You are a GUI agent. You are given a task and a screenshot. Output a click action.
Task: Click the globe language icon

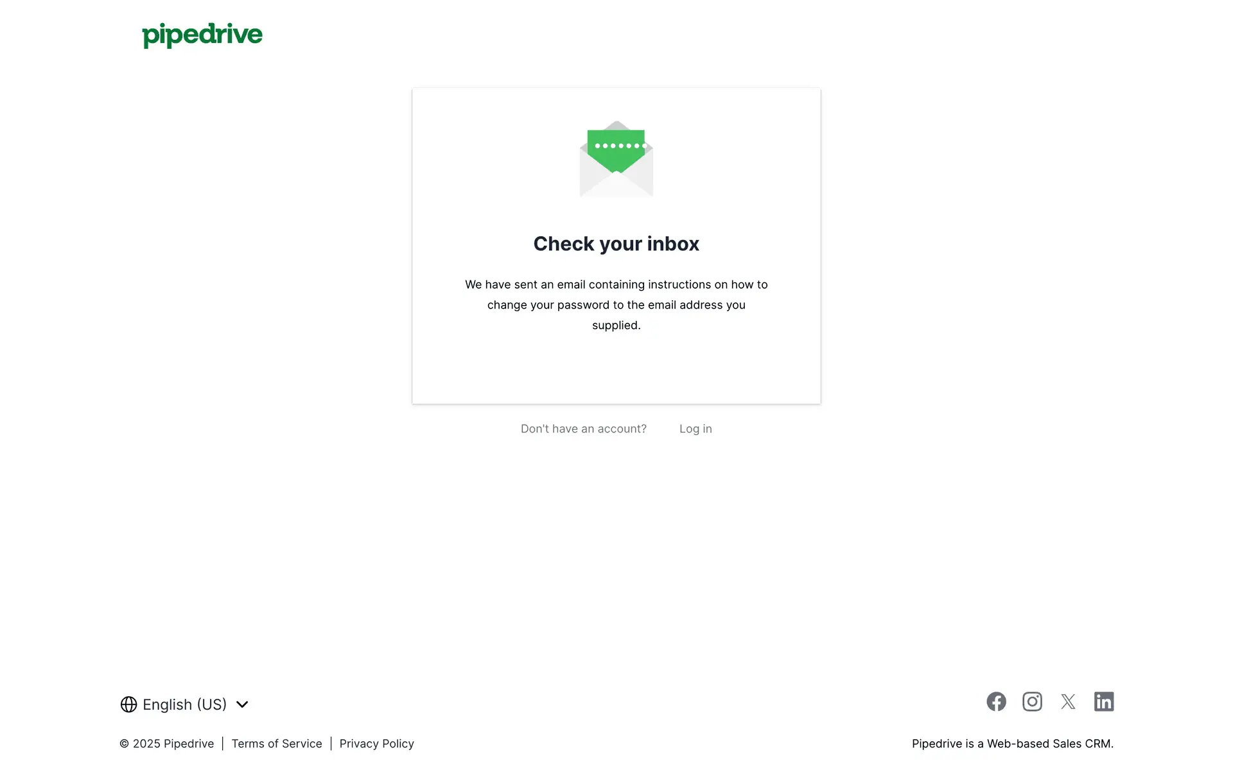pyautogui.click(x=128, y=705)
